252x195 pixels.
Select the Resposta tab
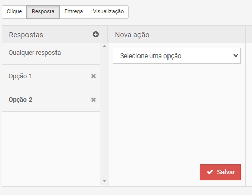[x=43, y=12]
